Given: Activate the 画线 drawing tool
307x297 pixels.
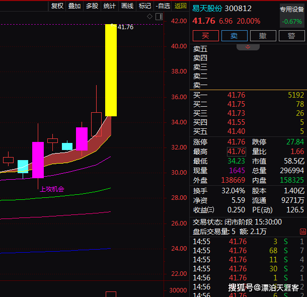Looking at the screenshot, I should pos(127,6).
